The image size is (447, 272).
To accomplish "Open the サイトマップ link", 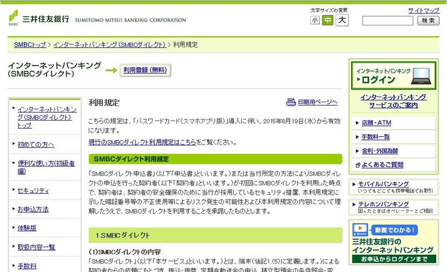I will pos(424,10).
